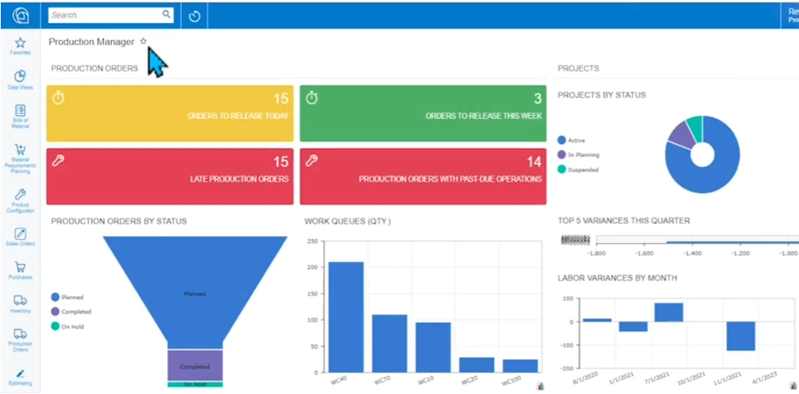Open Production Orders with Past-Due Operations tile
Image resolution: width=799 pixels, height=394 pixels.
point(423,177)
